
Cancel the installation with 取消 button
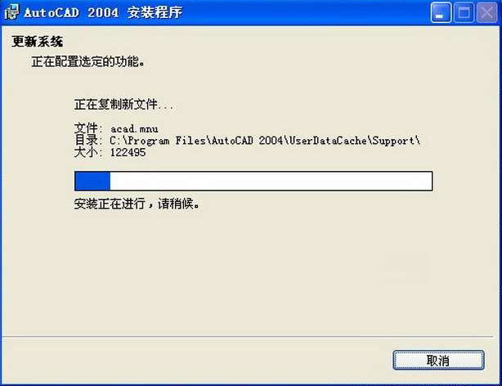tap(438, 360)
